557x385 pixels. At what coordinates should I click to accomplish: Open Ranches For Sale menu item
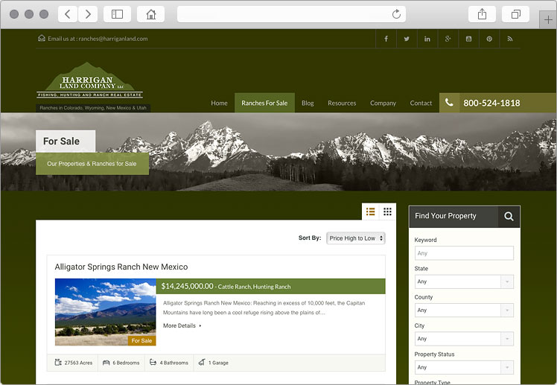pyautogui.click(x=264, y=103)
